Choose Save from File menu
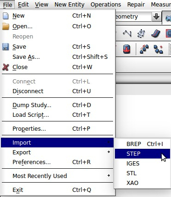171x197 pixels. tap(57, 47)
